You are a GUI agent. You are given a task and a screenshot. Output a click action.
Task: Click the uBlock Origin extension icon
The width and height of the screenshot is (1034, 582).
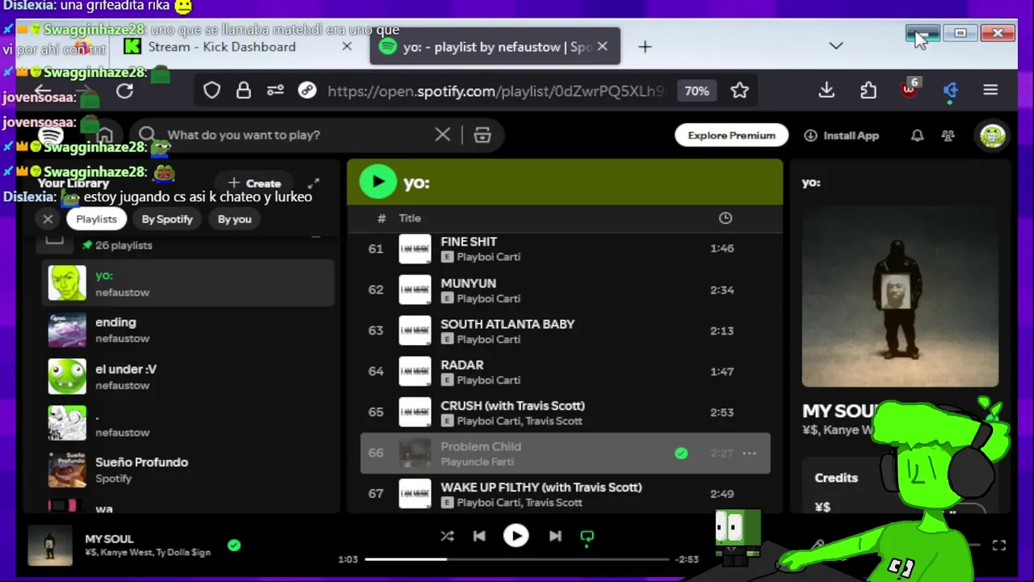pyautogui.click(x=910, y=89)
